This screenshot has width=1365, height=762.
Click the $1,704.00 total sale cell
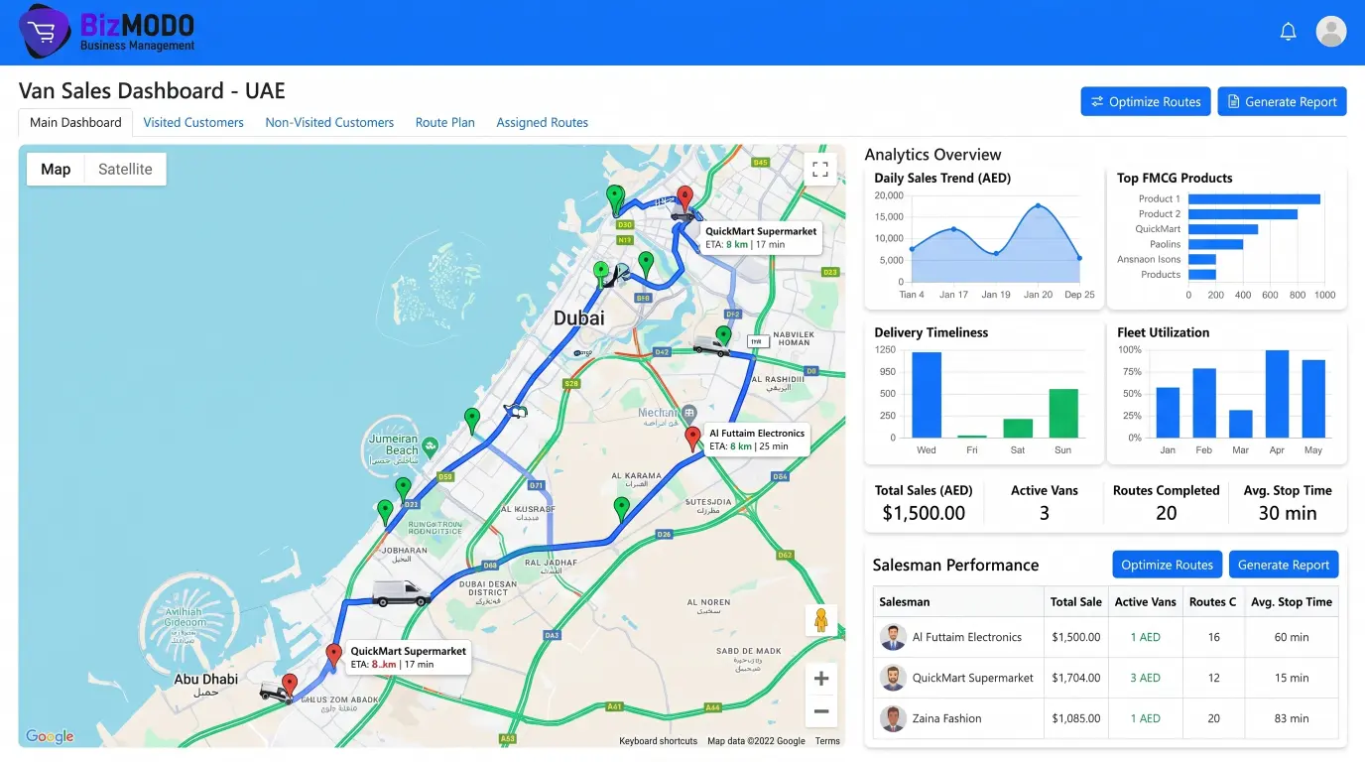tap(1076, 678)
